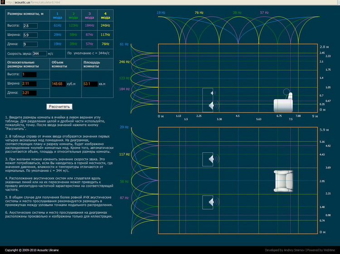
Task: Click the room area field showing 53.1
Action: (x=89, y=83)
